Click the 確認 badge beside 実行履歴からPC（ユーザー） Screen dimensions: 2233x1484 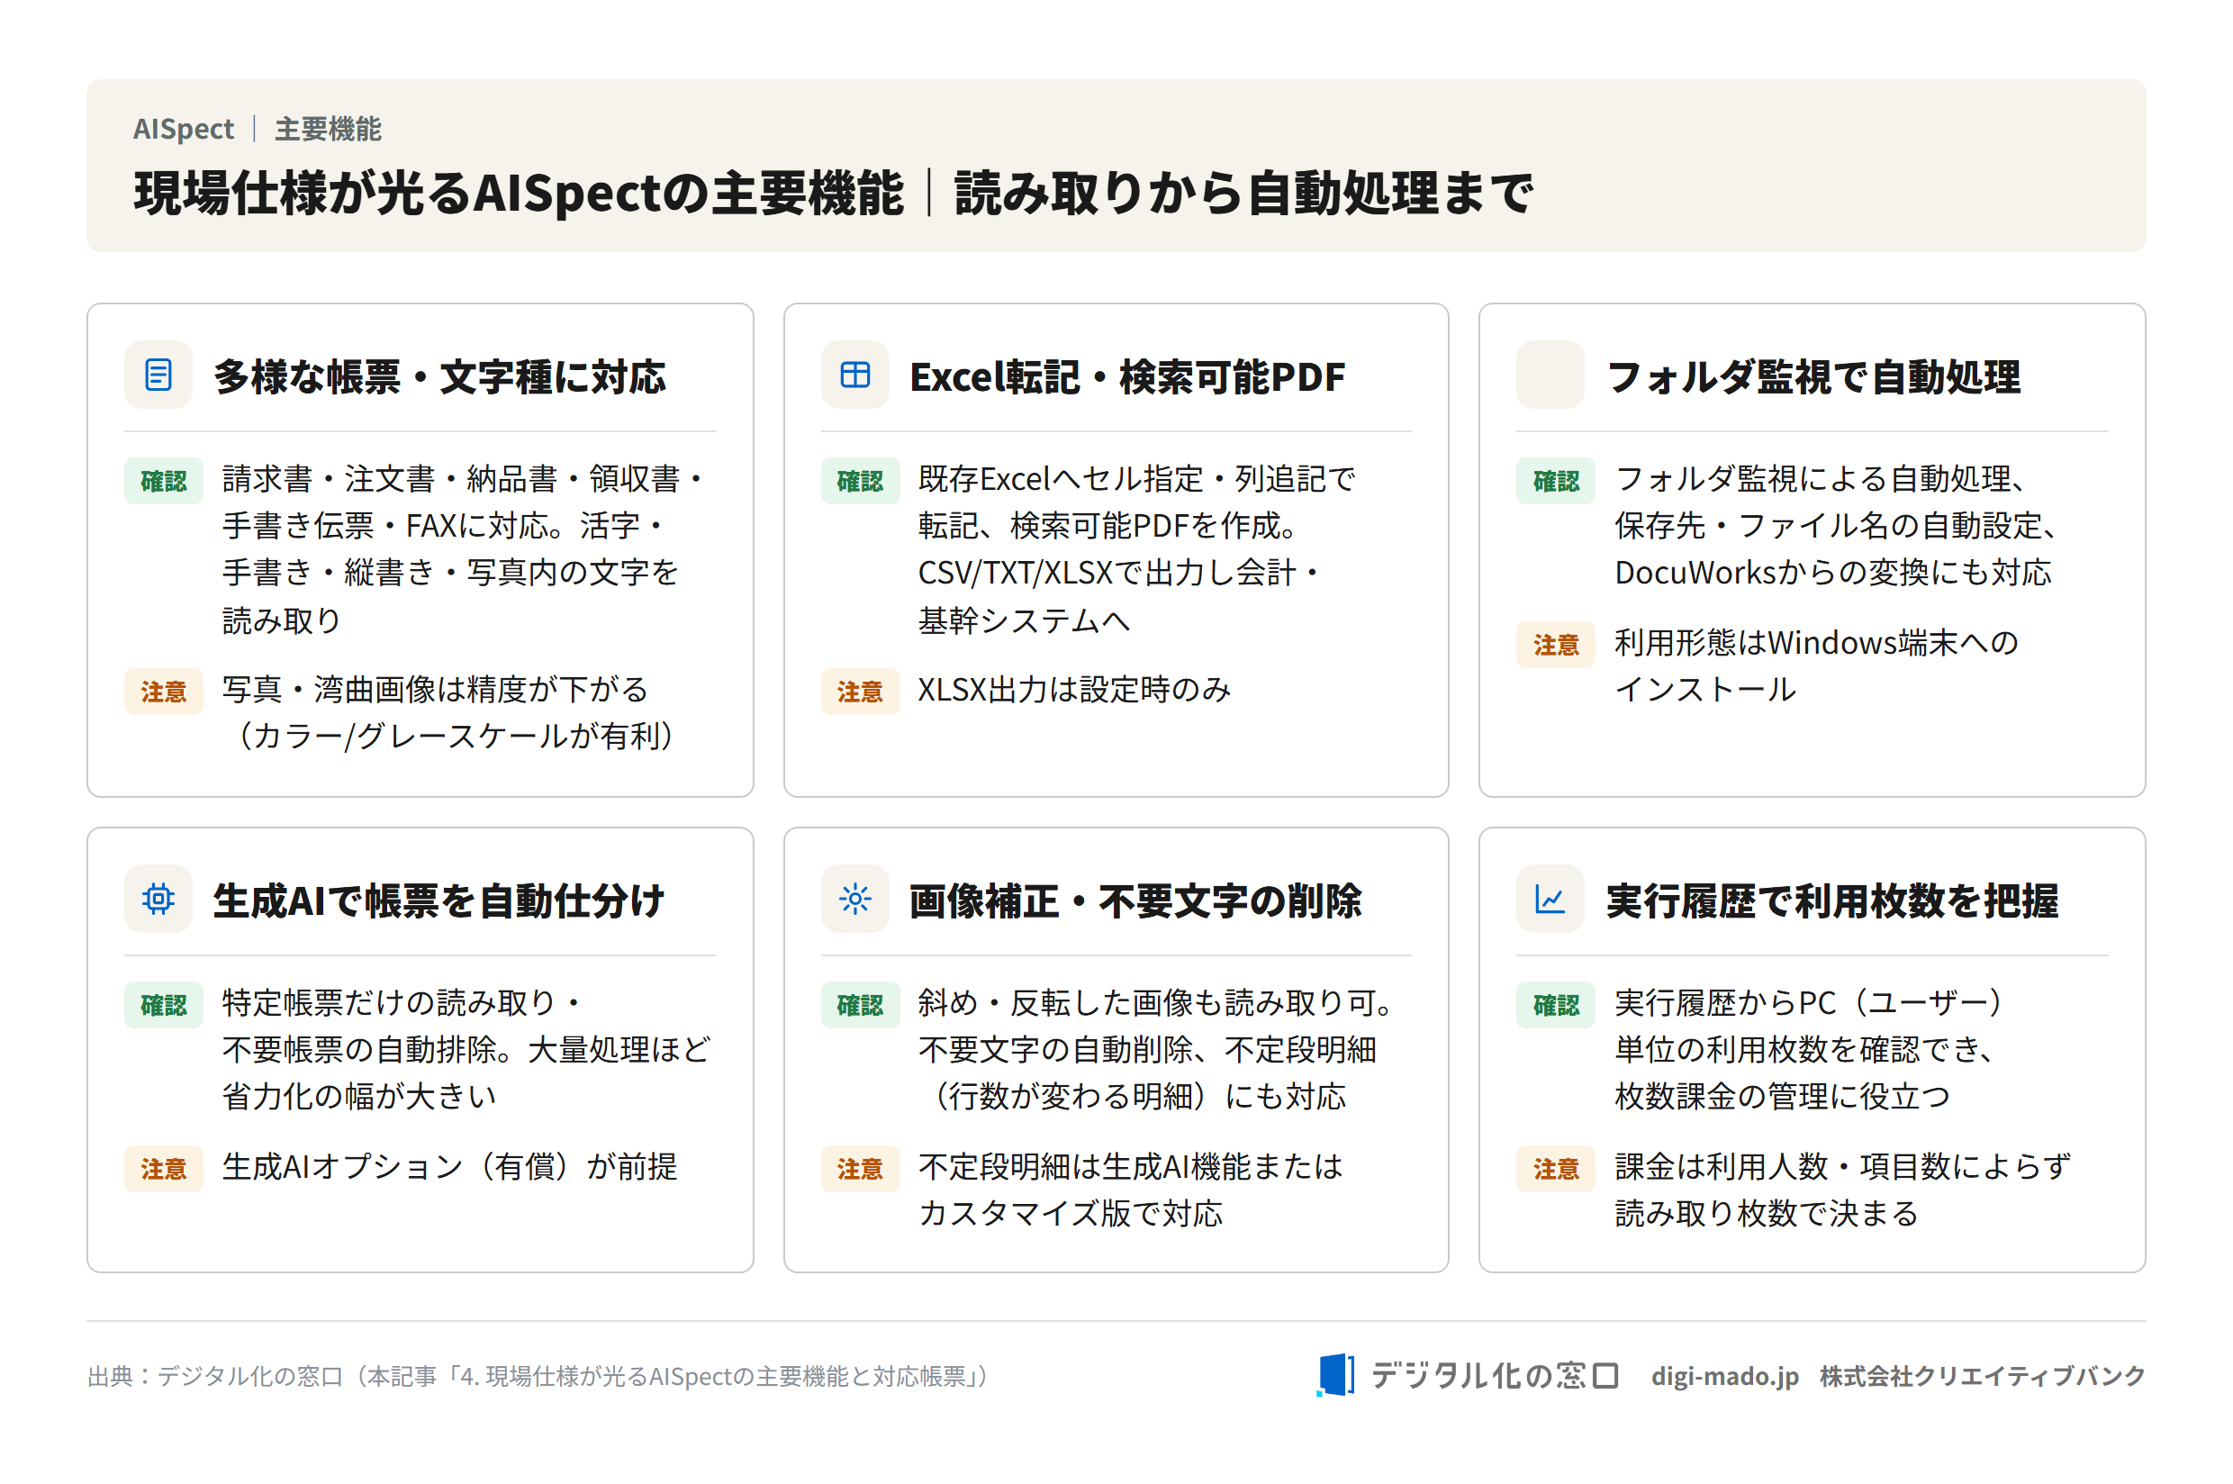[x=1556, y=1004]
